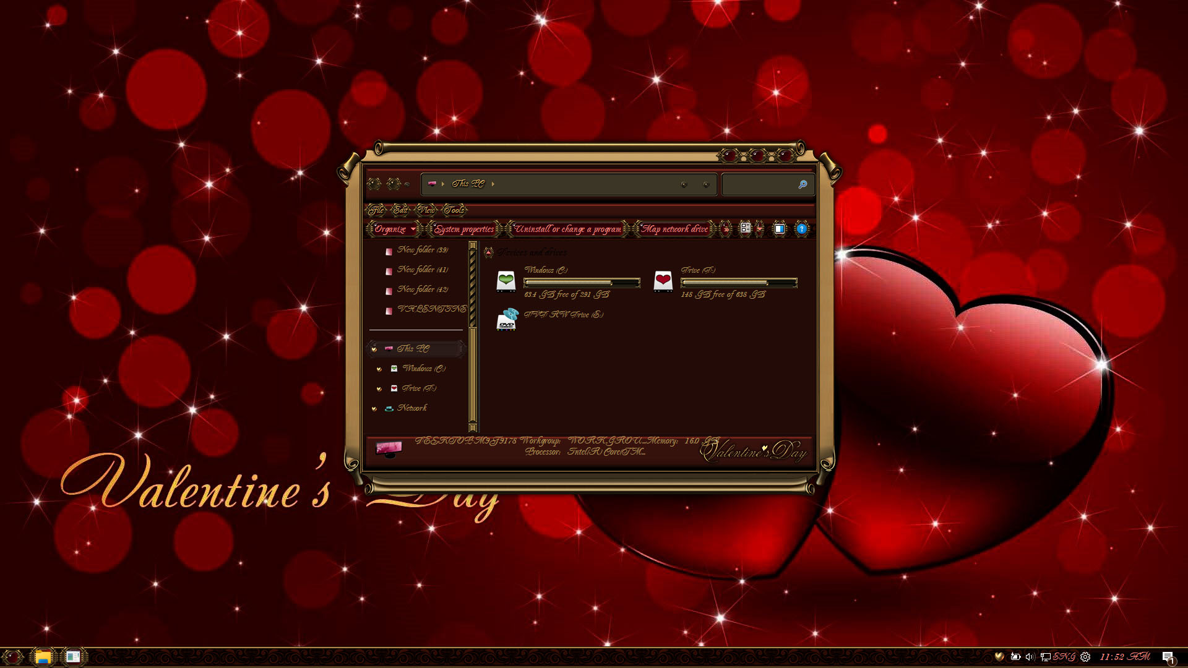Image resolution: width=1188 pixels, height=668 pixels.
Task: Toggle the preview pane icon
Action: (780, 229)
